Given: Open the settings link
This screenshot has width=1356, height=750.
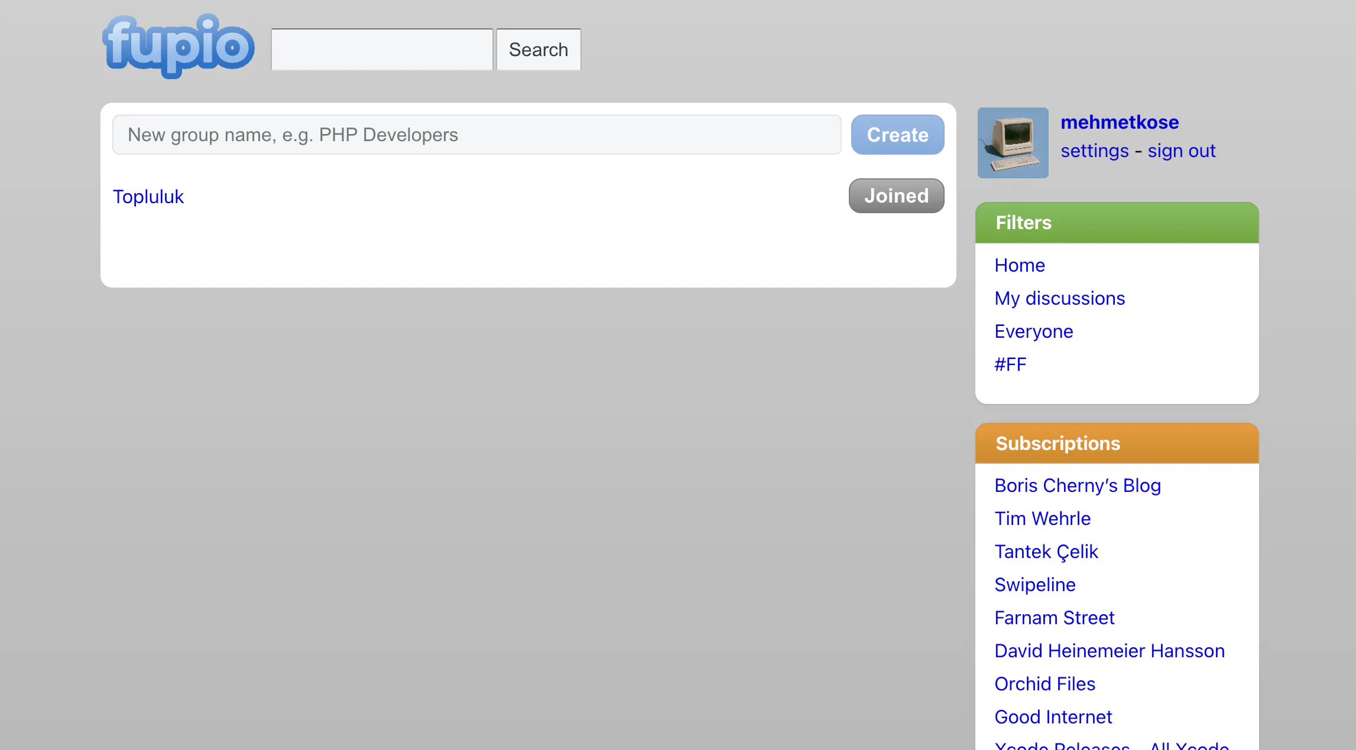Looking at the screenshot, I should [x=1095, y=151].
